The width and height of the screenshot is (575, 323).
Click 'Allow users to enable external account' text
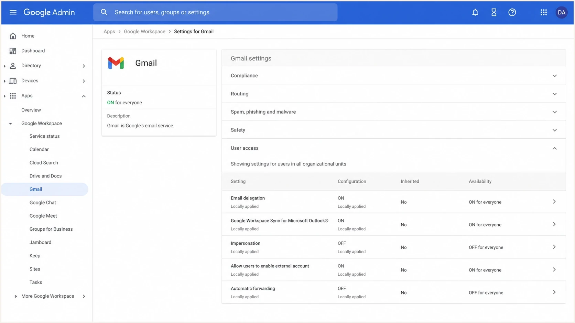270,266
